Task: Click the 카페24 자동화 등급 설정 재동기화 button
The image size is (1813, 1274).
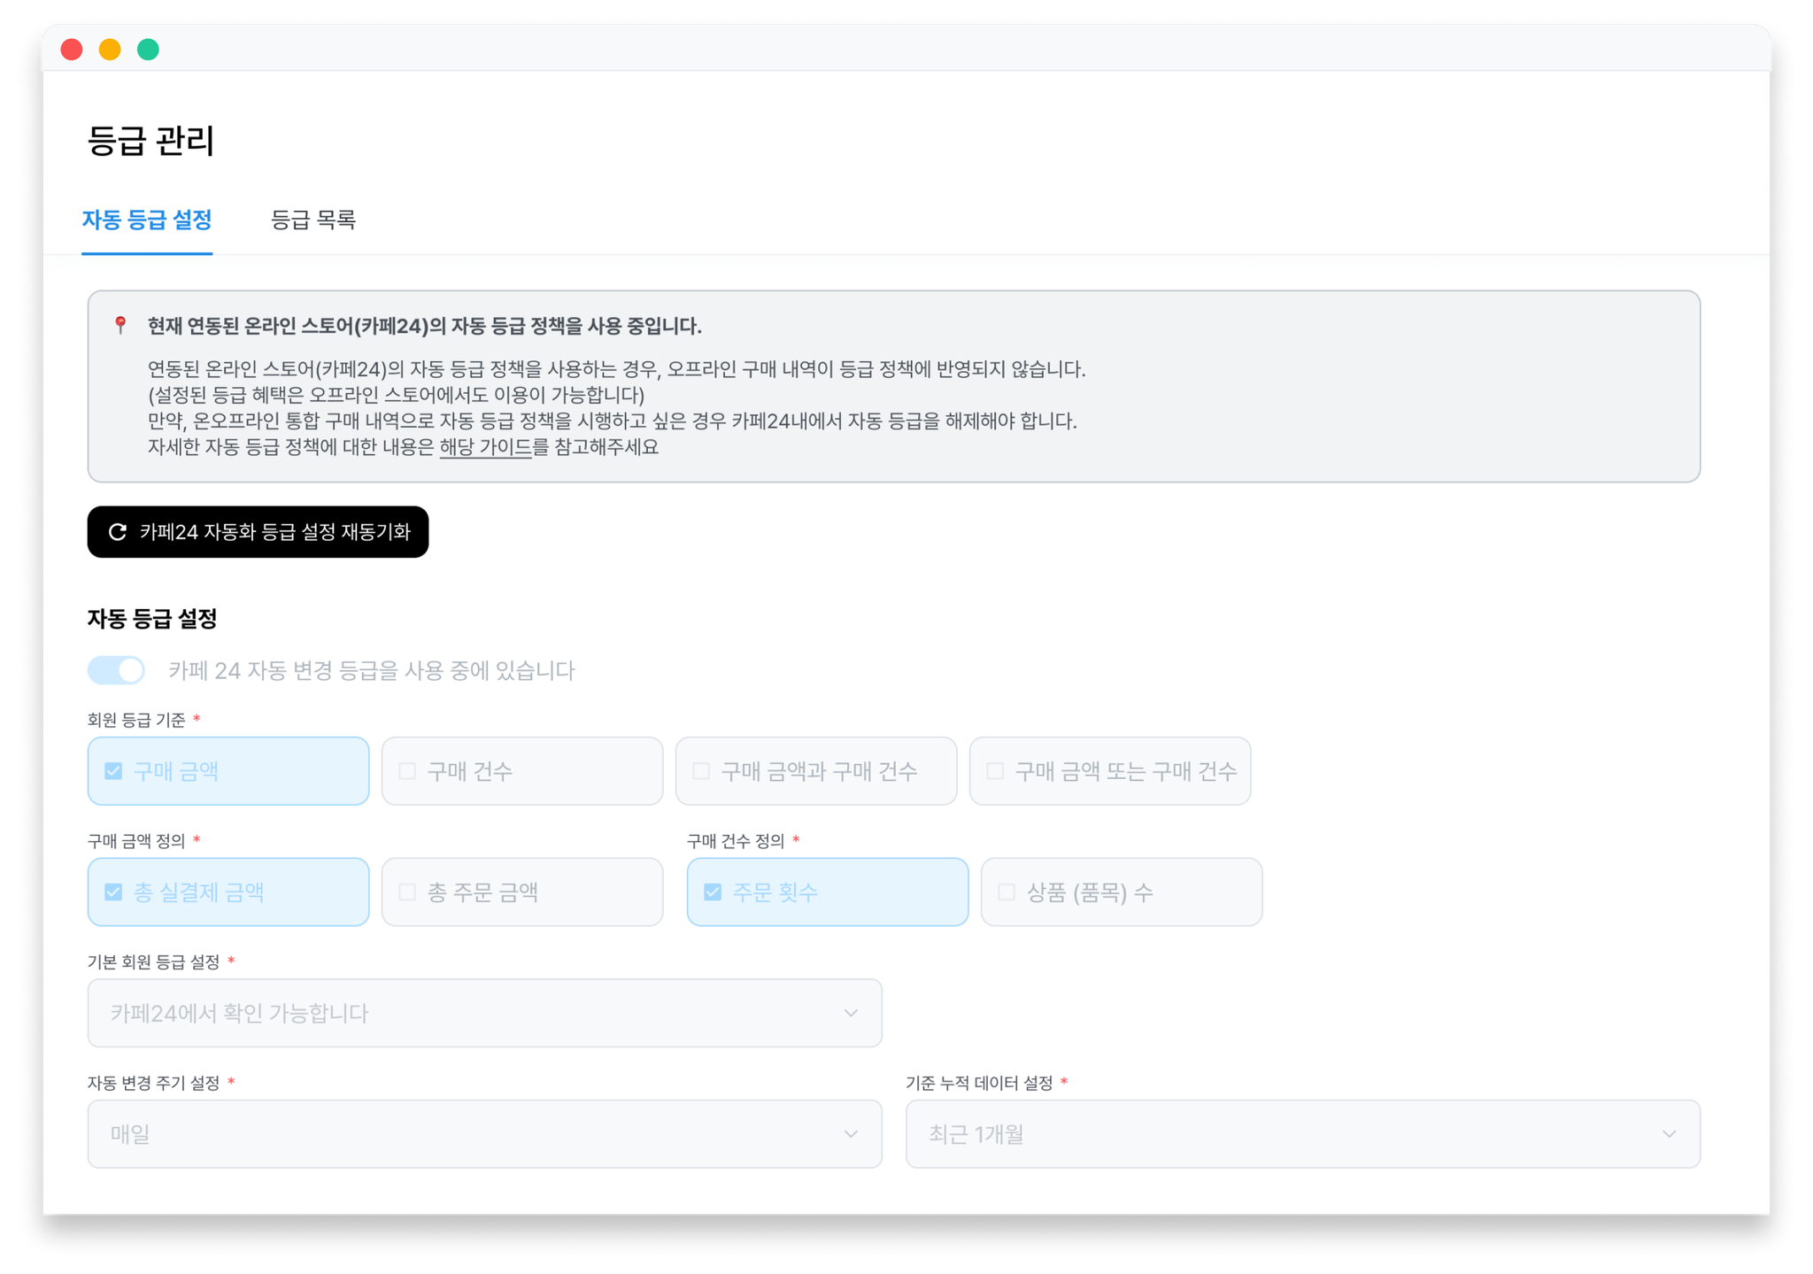Action: 258,531
